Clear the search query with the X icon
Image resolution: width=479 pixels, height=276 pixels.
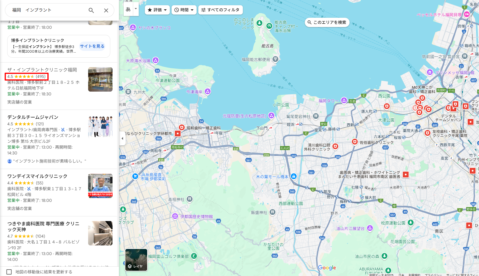106,10
